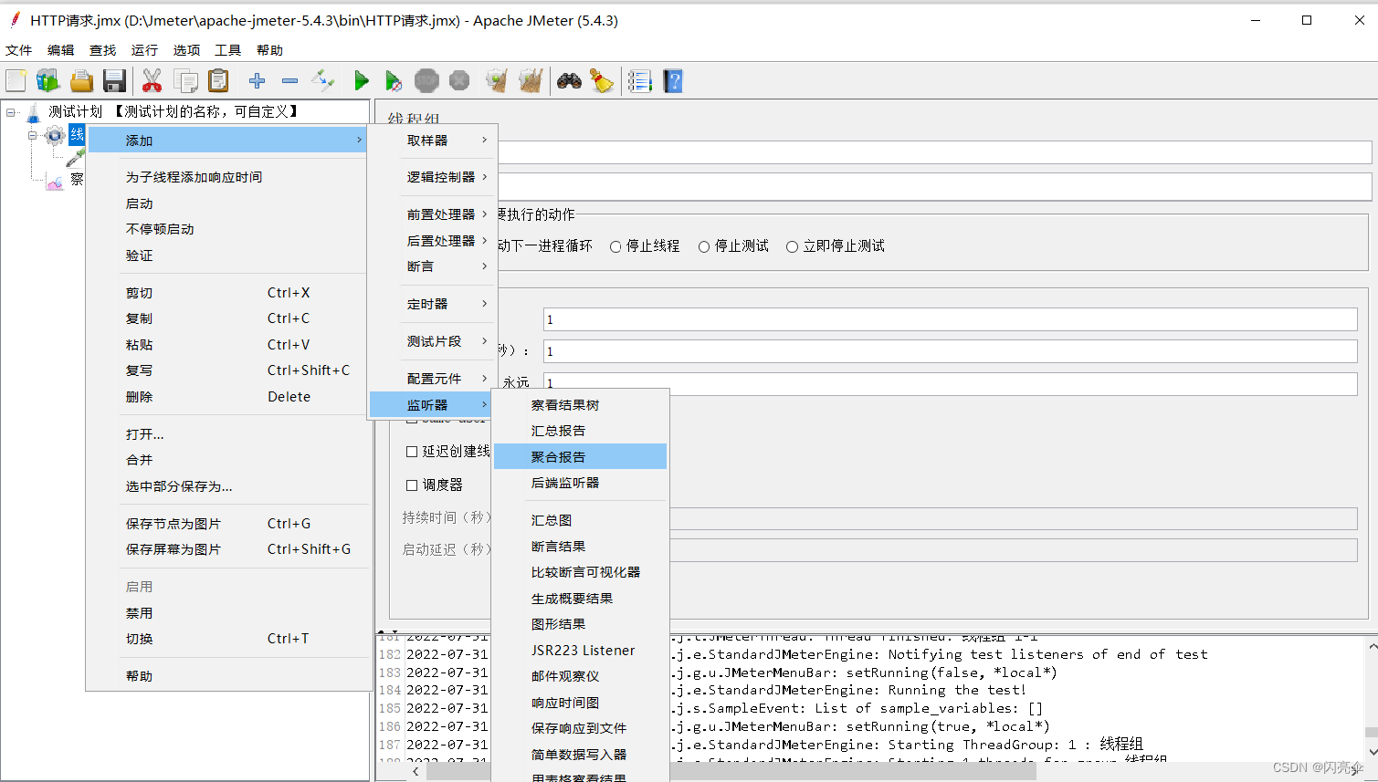
Task: Open the Help question mark icon
Action: click(x=673, y=81)
